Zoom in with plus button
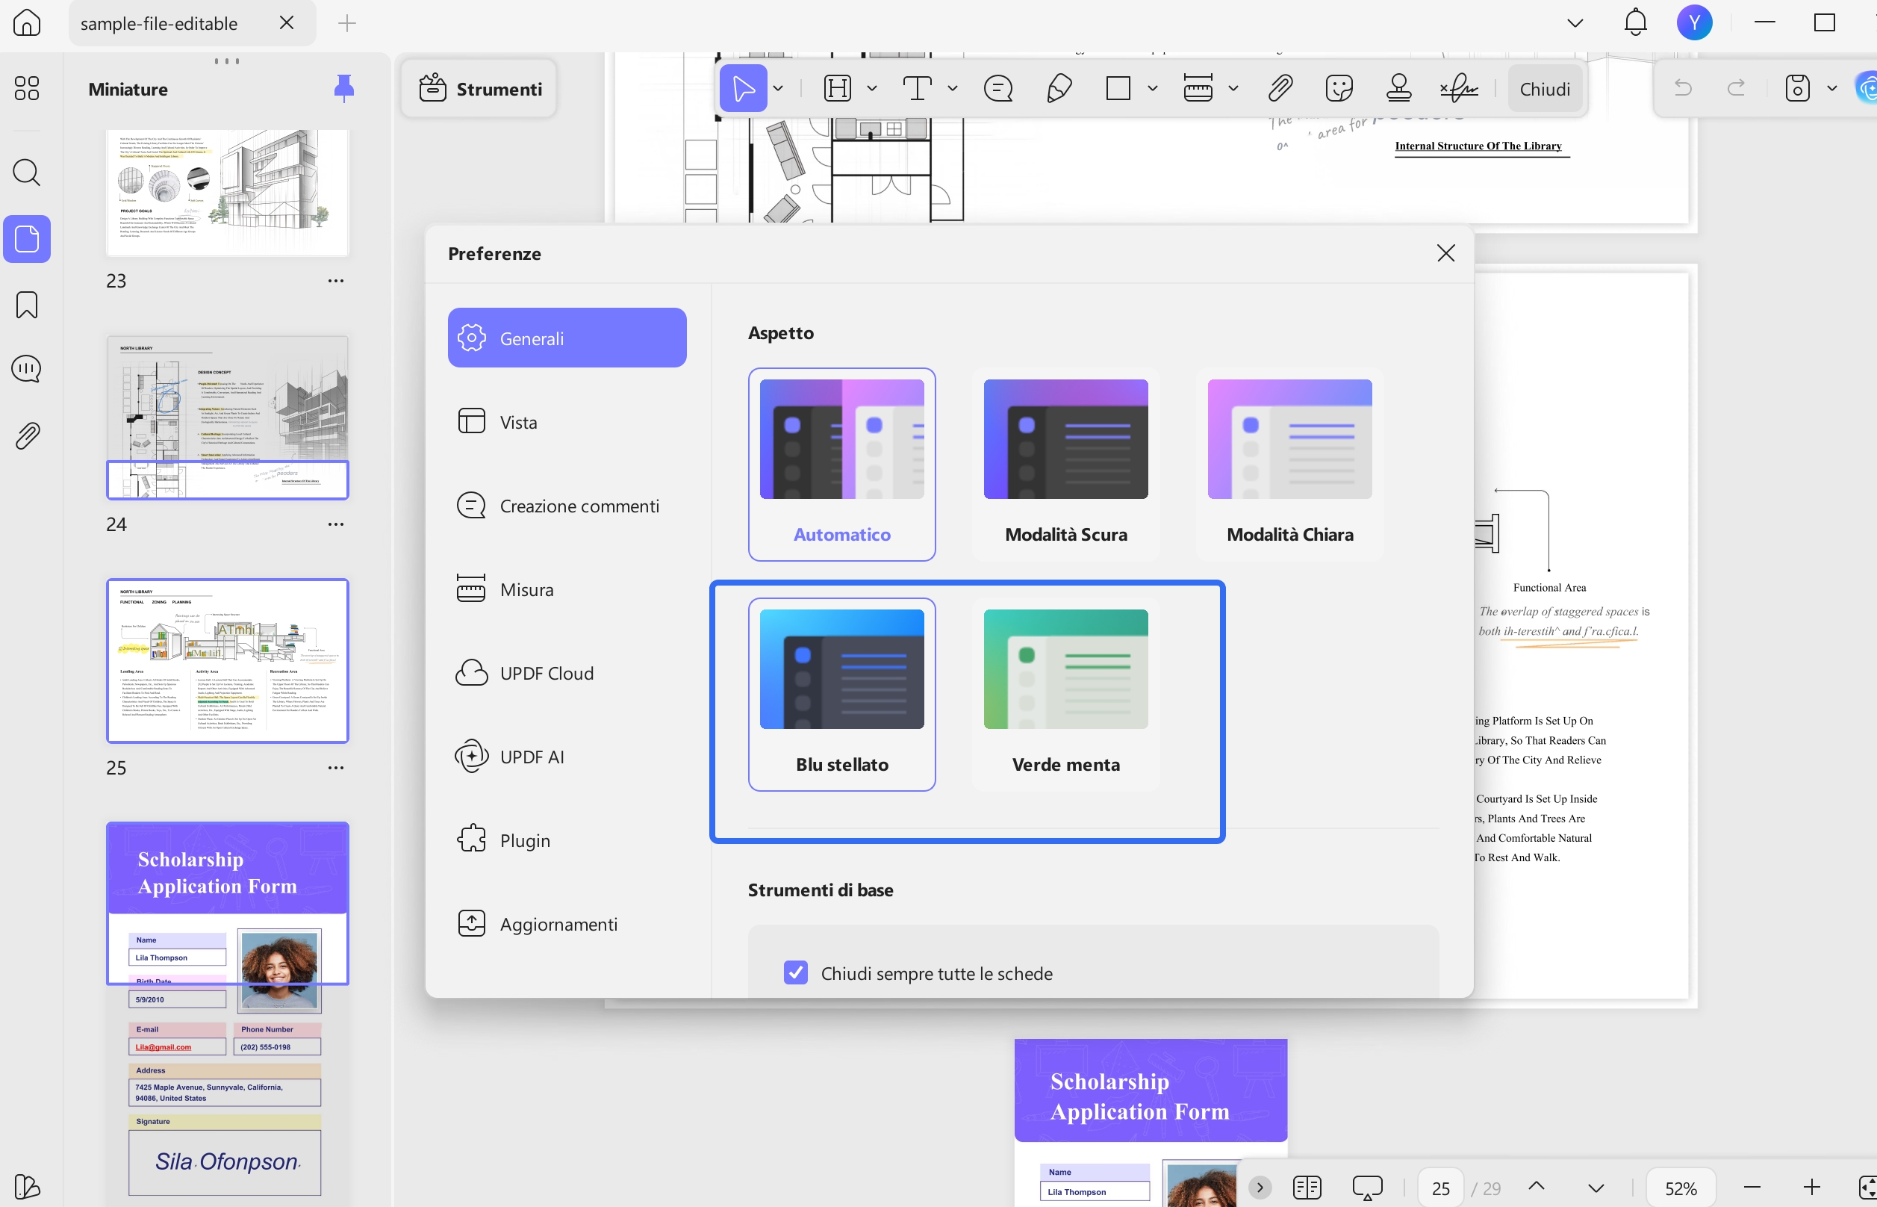This screenshot has height=1207, width=1877. (1811, 1188)
